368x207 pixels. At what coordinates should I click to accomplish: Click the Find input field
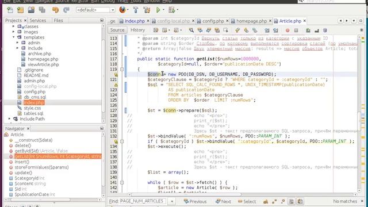click(143, 201)
